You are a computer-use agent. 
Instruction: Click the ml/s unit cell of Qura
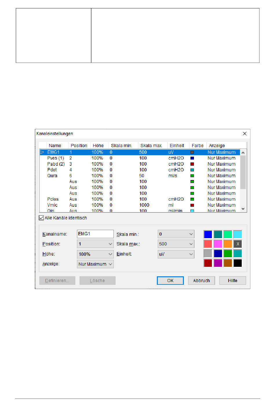point(173,176)
